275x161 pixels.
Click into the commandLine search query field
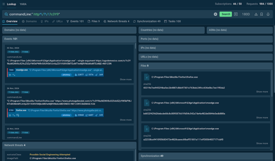pyautogui.click(x=107, y=14)
